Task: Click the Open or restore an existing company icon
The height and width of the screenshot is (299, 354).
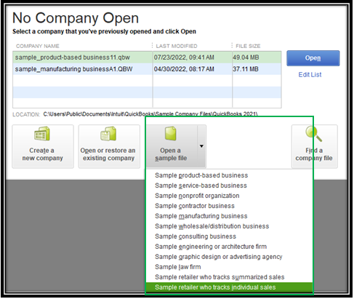Action: (108, 134)
